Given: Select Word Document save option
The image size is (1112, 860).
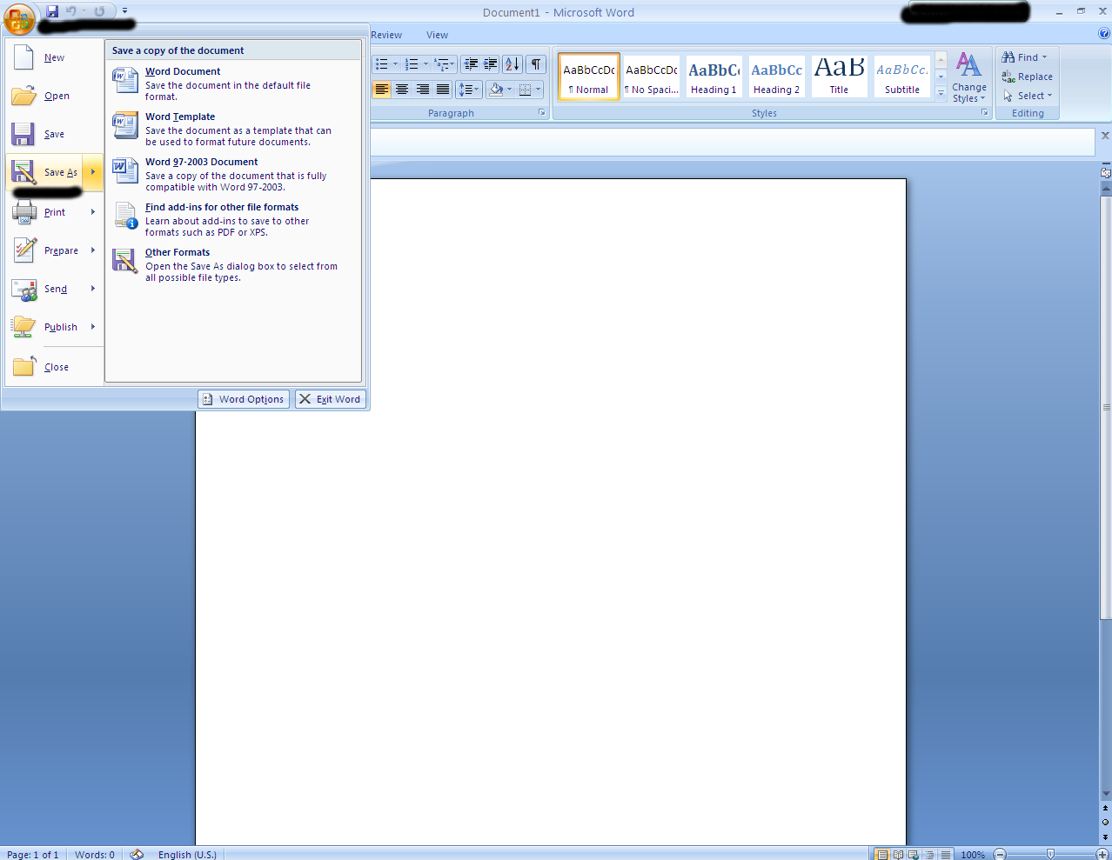Looking at the screenshot, I should (233, 83).
